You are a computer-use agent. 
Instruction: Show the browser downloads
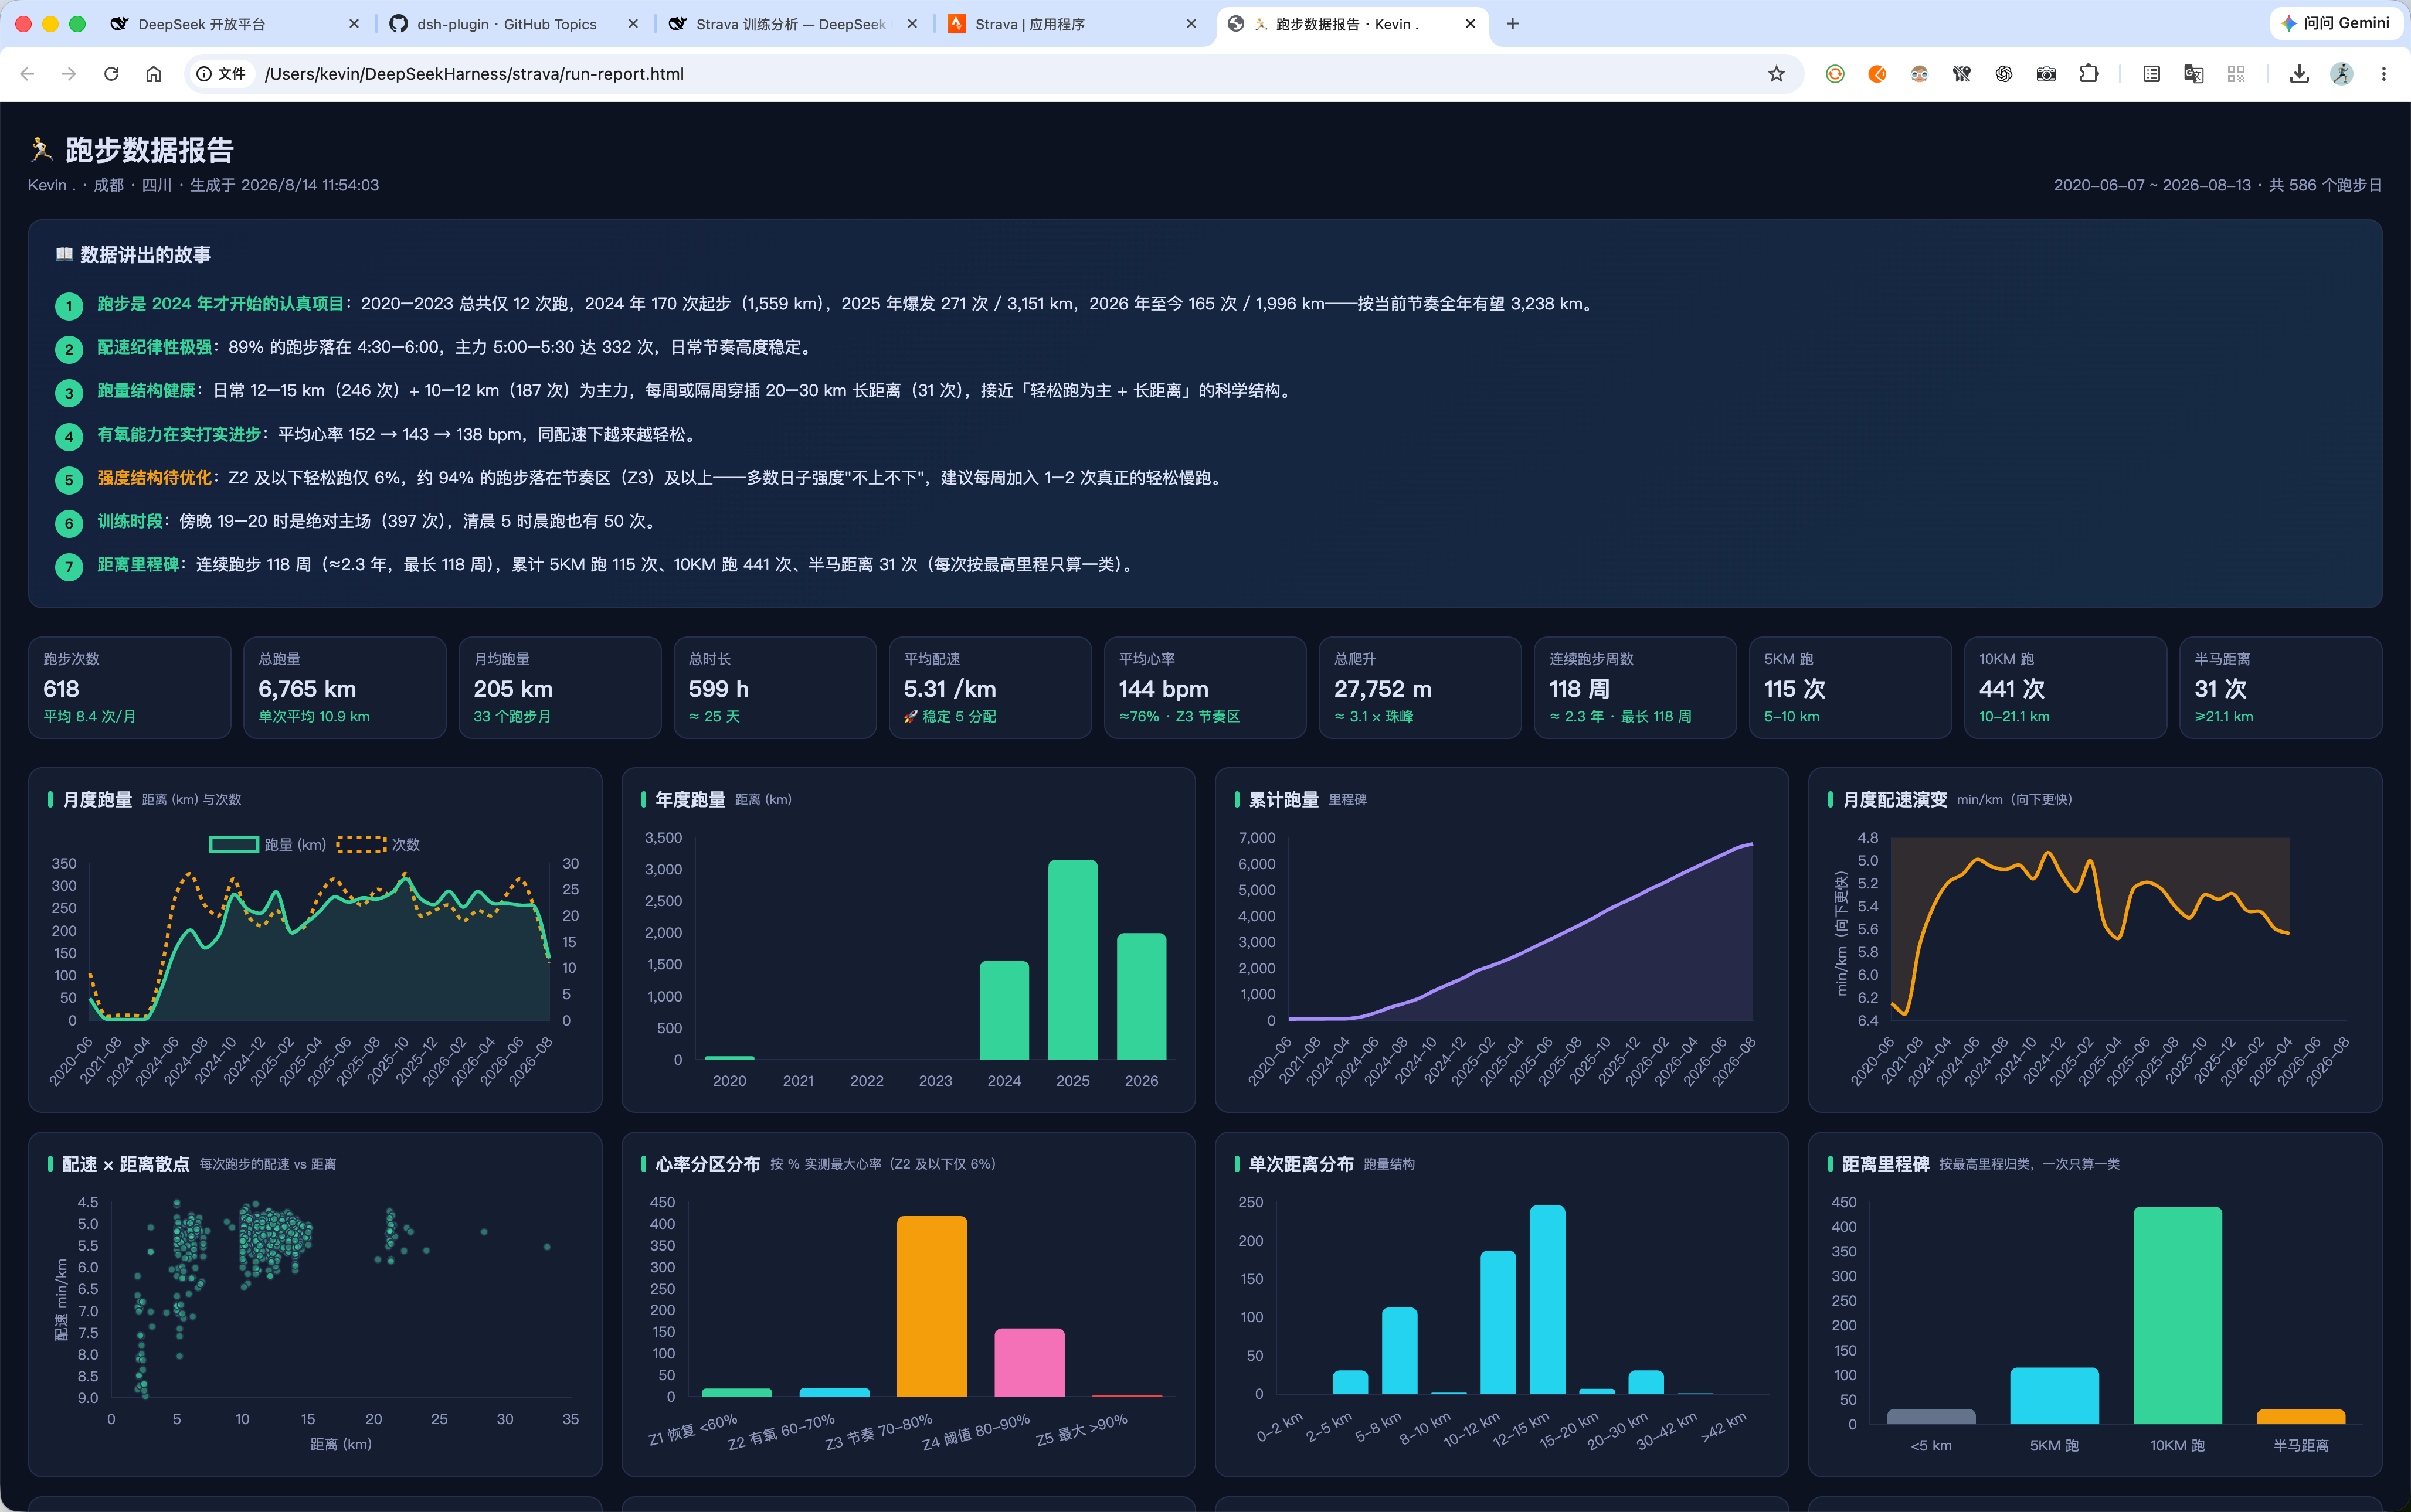2299,74
